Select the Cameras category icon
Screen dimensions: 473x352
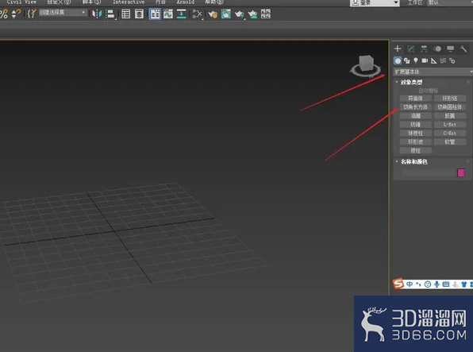[425, 60]
